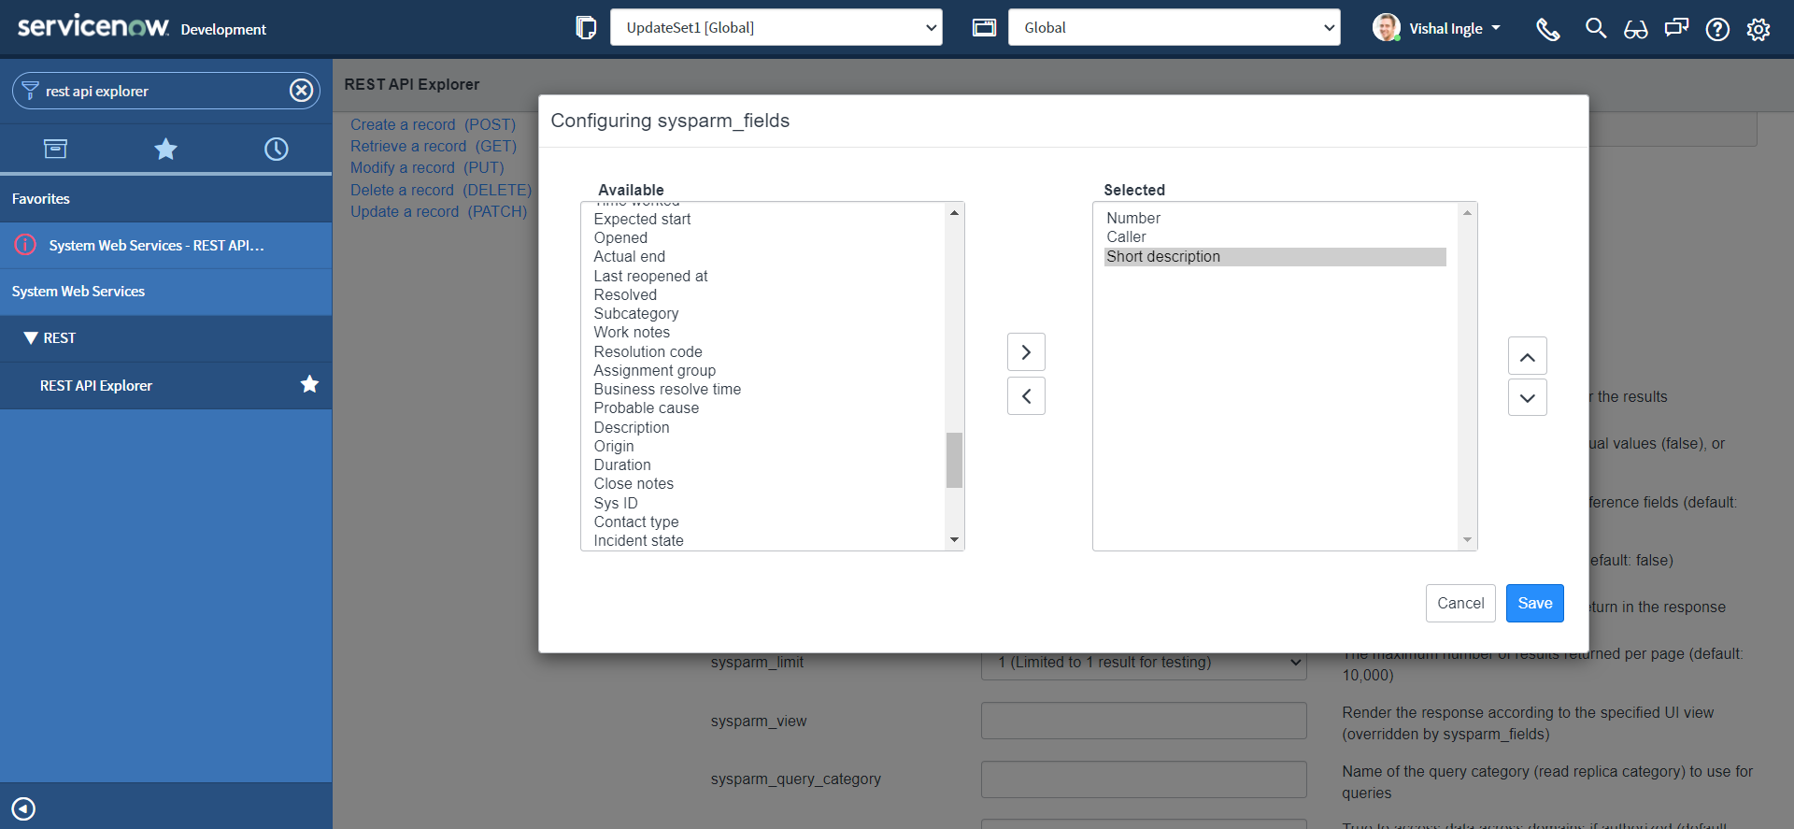The width and height of the screenshot is (1794, 829).
Task: Open the Vishal Ingle user menu
Action: pyautogui.click(x=1455, y=28)
